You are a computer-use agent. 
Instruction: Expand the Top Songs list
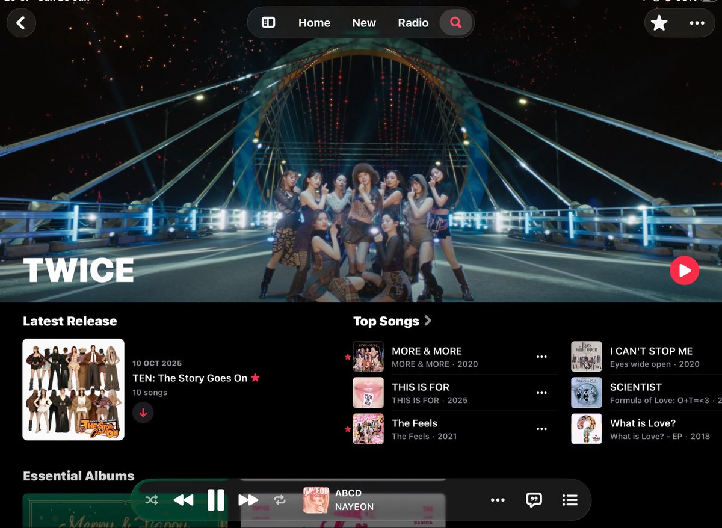[x=392, y=321]
